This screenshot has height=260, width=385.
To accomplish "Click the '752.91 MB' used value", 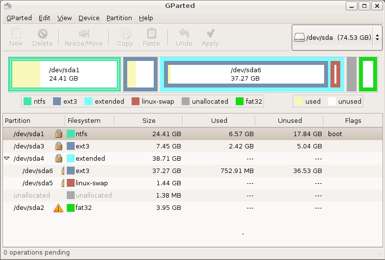I will 237,171.
